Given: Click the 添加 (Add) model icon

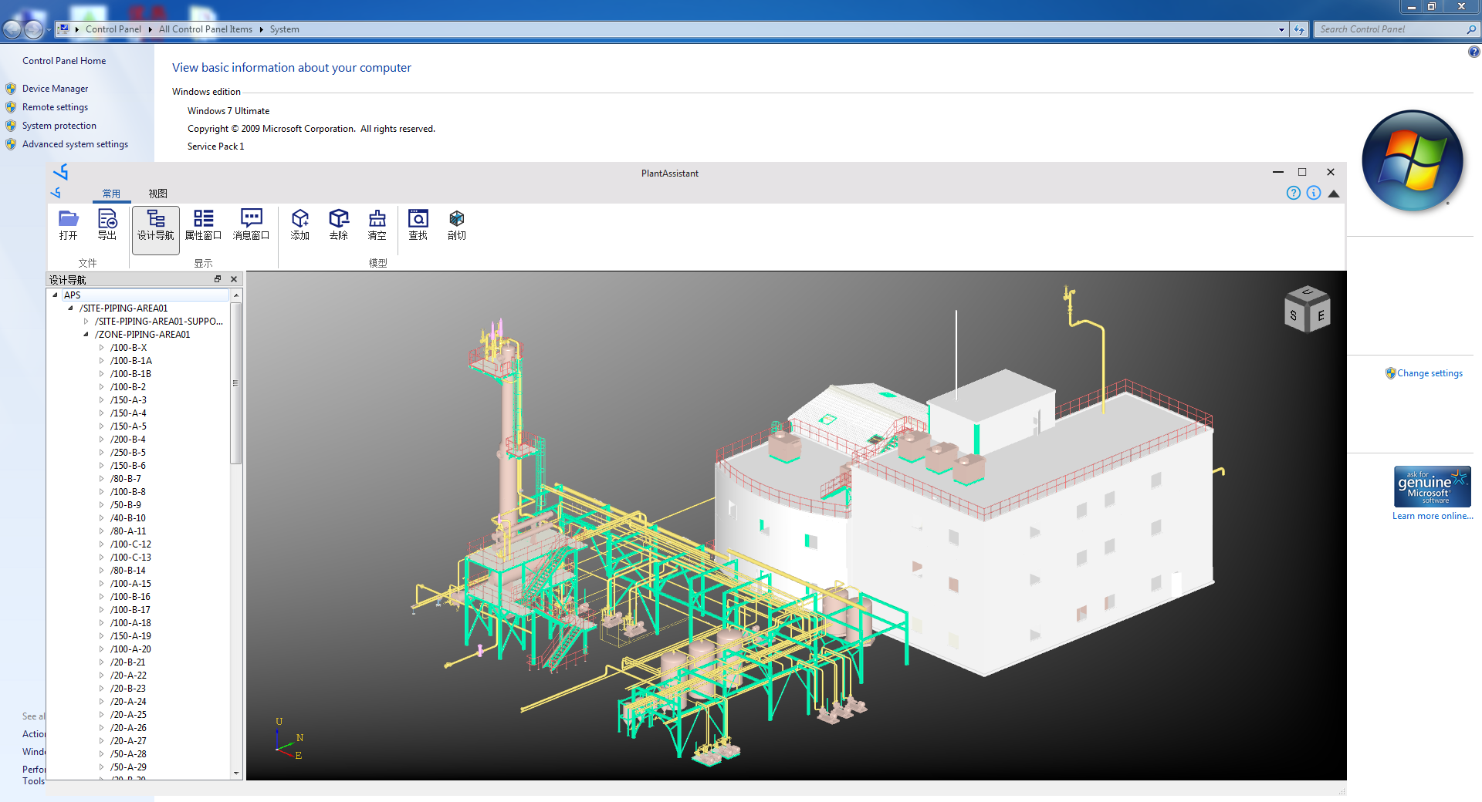Looking at the screenshot, I should pos(300,225).
